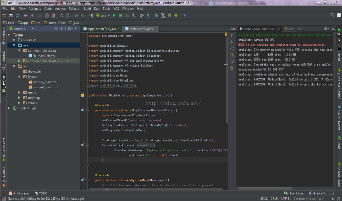Collapse the res folder

coord(14,66)
